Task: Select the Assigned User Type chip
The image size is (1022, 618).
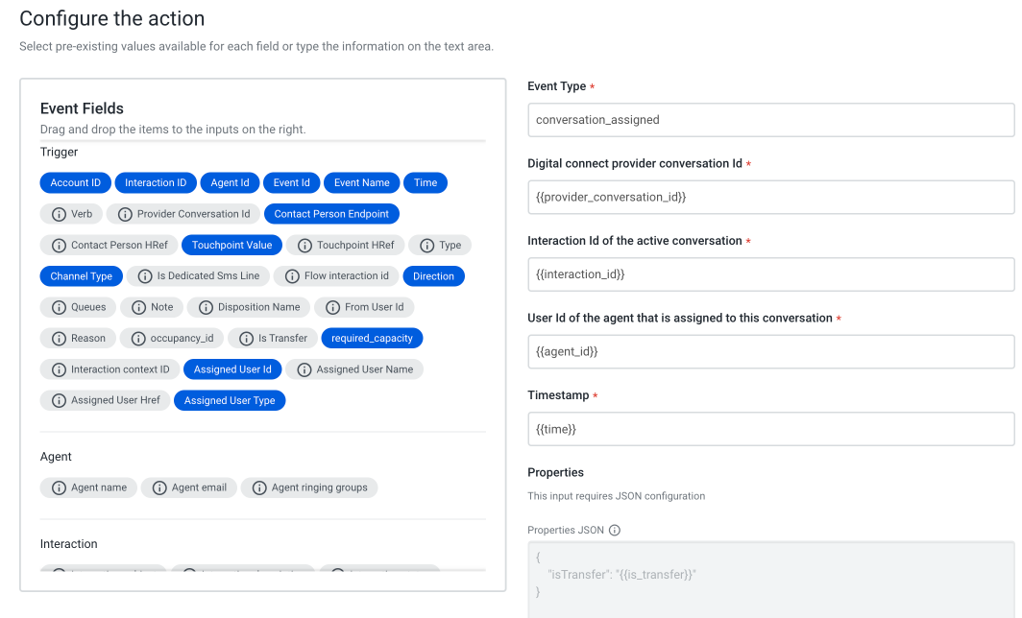Action: pos(230,400)
